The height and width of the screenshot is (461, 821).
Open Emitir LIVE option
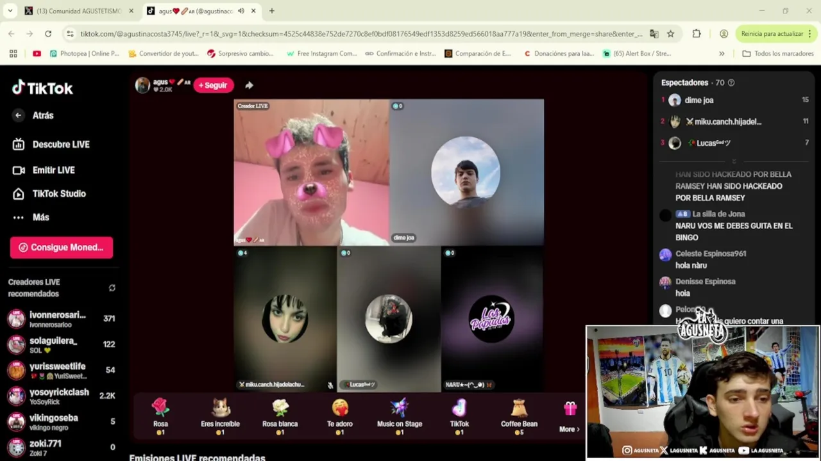tap(45, 170)
